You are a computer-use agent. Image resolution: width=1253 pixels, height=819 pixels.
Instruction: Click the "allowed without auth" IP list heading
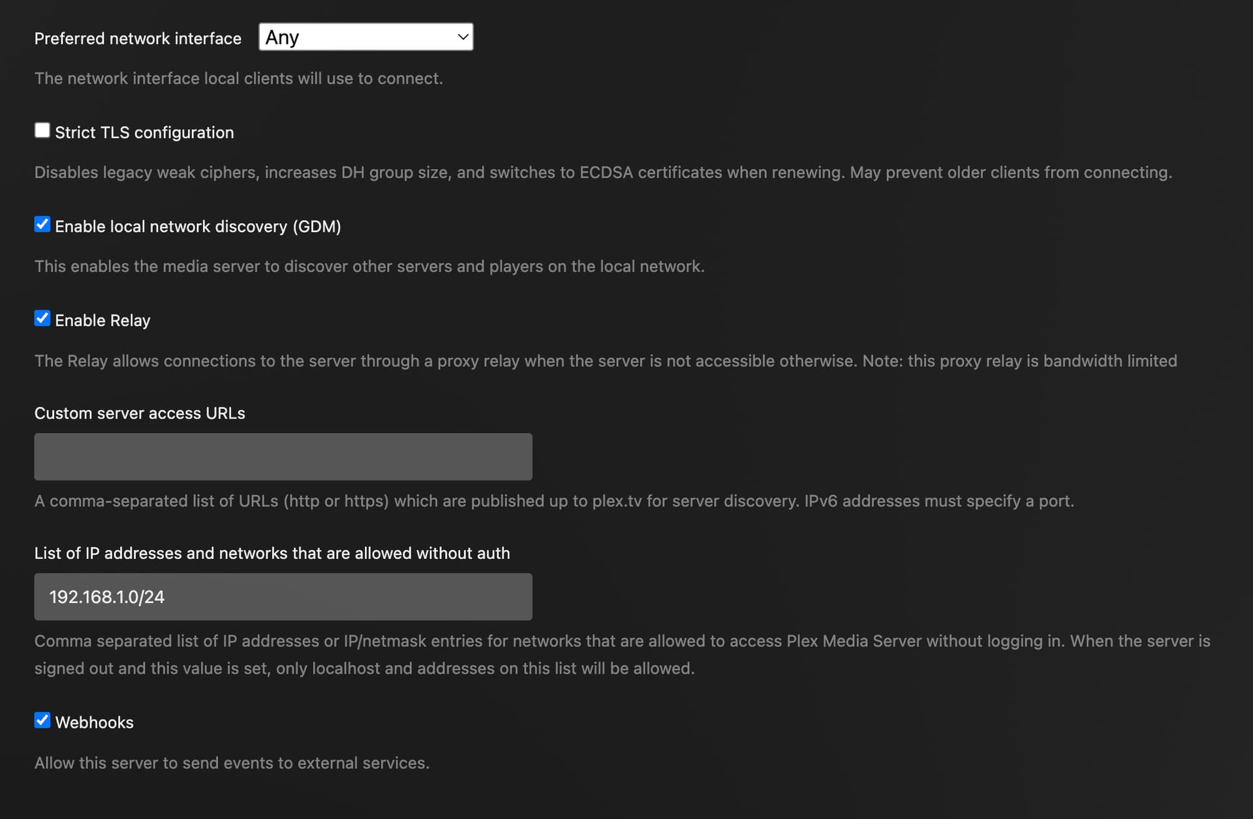(272, 553)
